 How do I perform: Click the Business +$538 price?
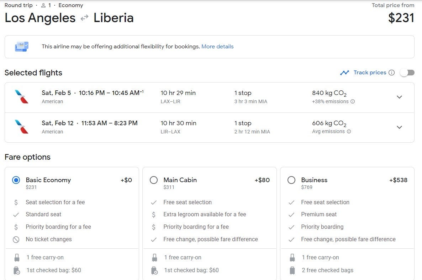click(x=398, y=180)
